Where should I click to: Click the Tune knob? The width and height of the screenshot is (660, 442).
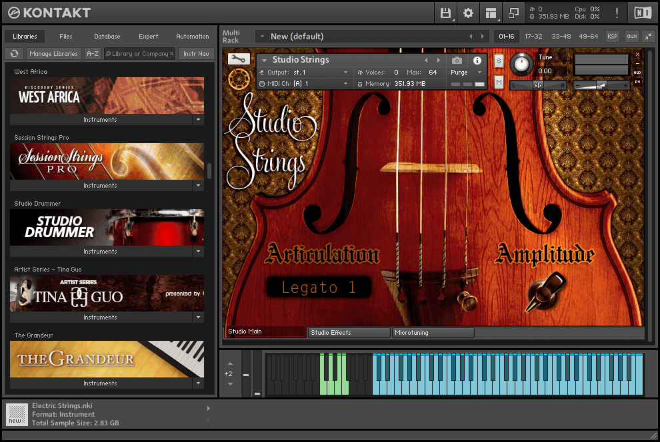click(521, 65)
